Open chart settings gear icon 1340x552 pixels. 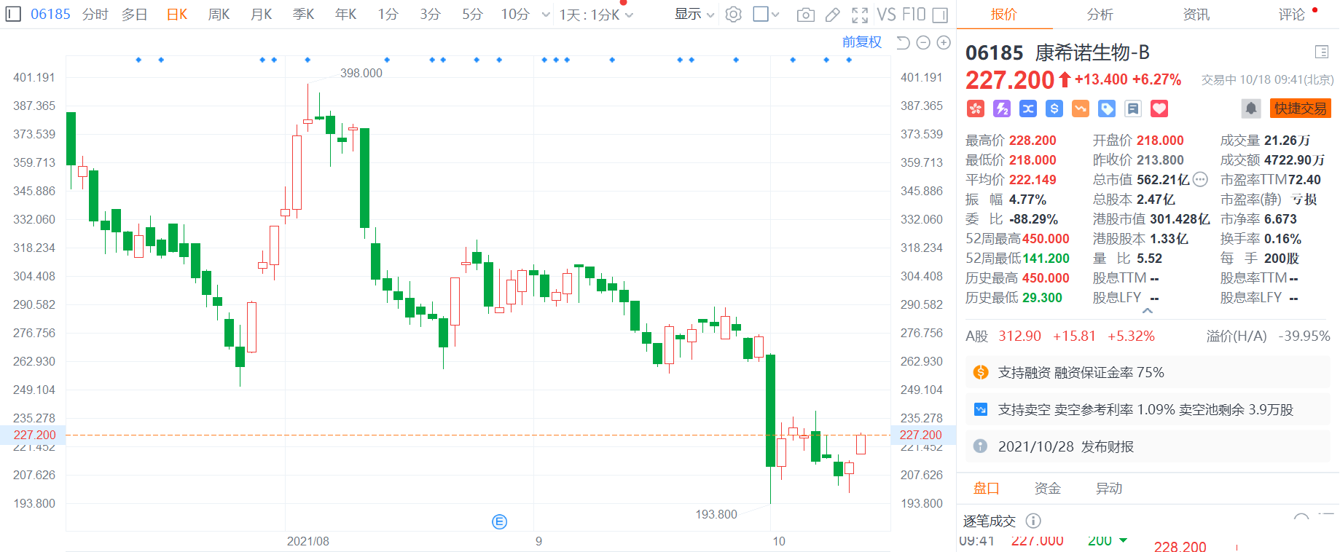(734, 15)
